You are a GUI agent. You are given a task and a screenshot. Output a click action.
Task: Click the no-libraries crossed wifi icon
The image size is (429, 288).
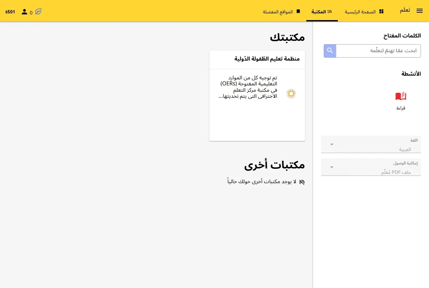[x=302, y=182]
